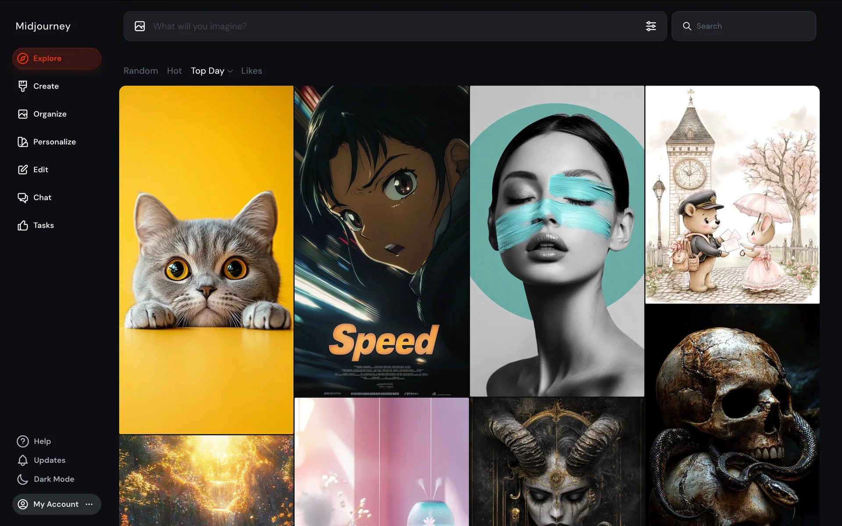842x526 pixels.
Task: Select the Personalize sidebar icon
Action: pyautogui.click(x=23, y=142)
